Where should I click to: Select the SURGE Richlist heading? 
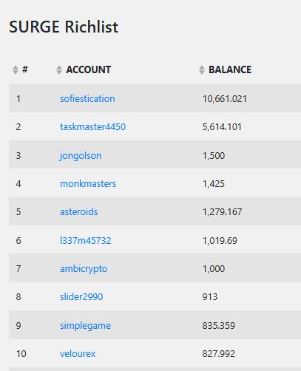pos(64,27)
